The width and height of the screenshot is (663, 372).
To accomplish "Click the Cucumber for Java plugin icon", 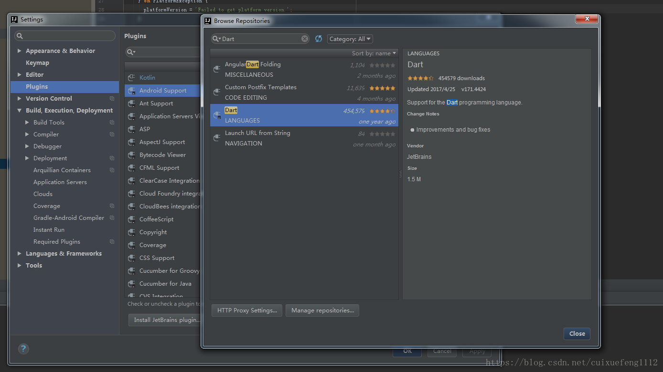I will click(131, 284).
